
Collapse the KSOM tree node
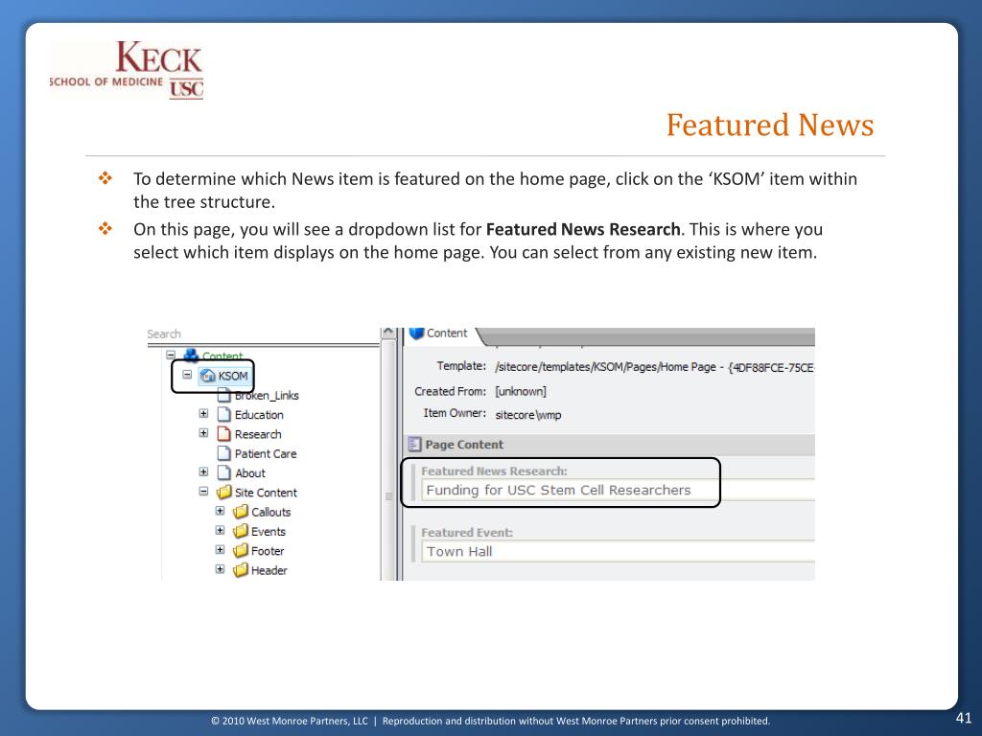187,375
